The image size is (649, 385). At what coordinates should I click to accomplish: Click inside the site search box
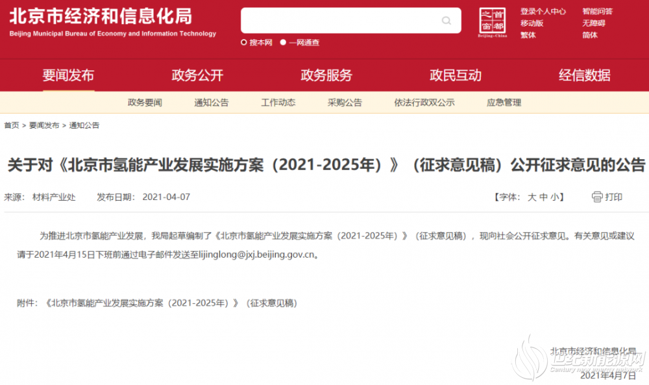tap(350, 20)
